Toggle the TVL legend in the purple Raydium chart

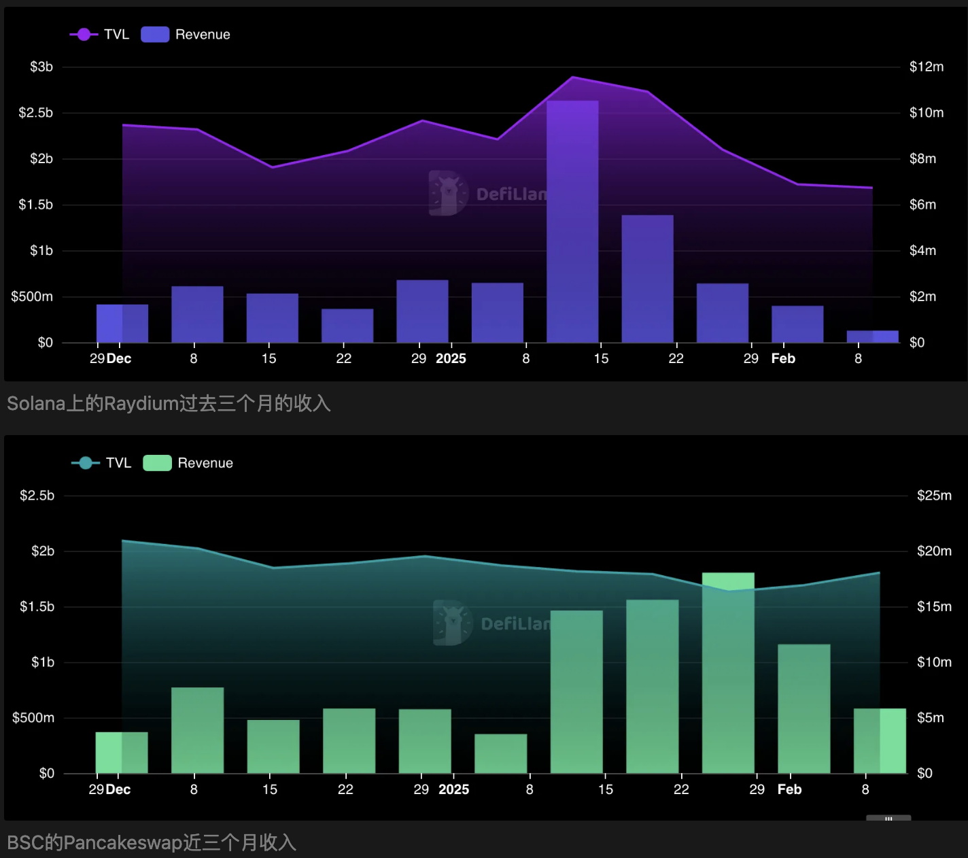[99, 35]
